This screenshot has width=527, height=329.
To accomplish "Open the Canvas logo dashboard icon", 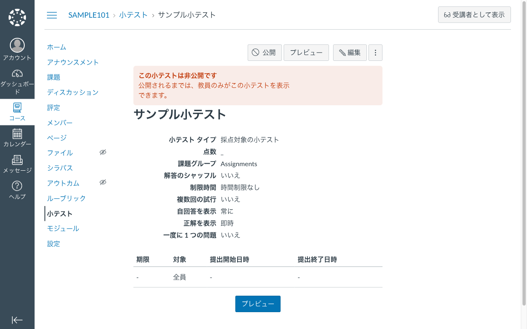I will pos(17,16).
